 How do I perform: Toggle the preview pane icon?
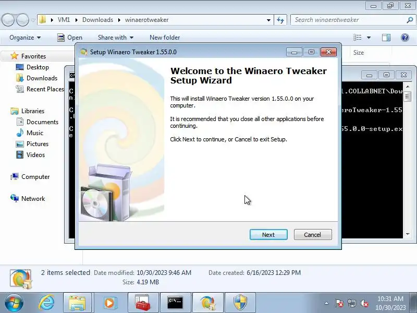tap(386, 38)
